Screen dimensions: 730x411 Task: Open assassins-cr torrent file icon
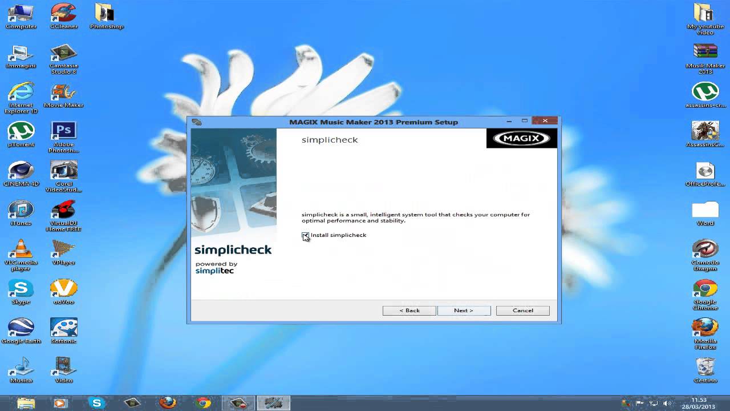point(705,95)
